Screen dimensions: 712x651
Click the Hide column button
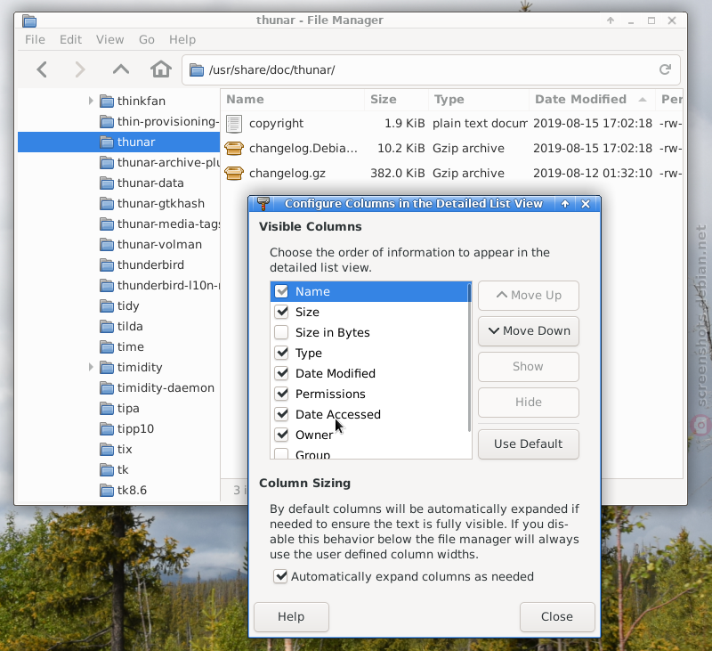click(529, 402)
